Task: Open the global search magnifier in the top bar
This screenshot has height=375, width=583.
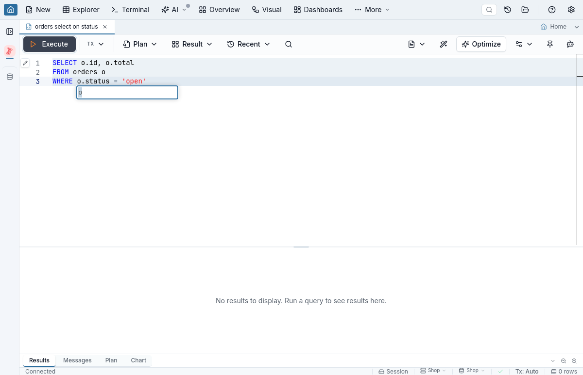Action: [489, 10]
